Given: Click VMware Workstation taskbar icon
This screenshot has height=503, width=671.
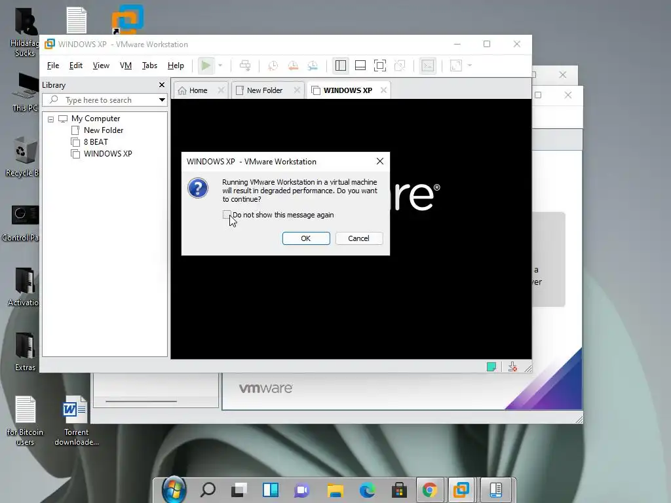Looking at the screenshot, I should click(461, 490).
